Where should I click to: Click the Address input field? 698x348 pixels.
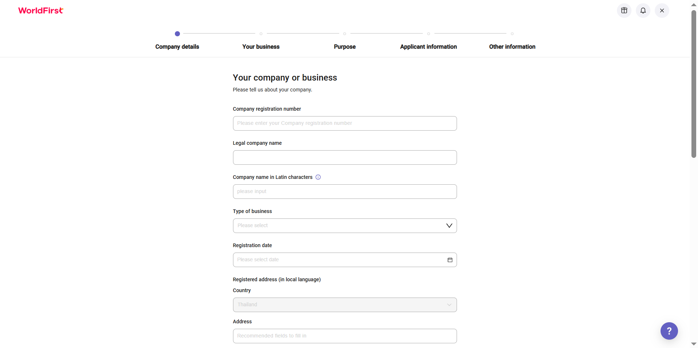[345, 336]
